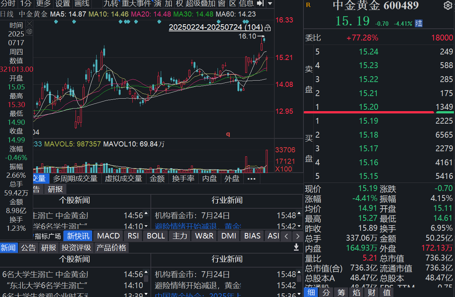455x297 pixels.
Task: Toggle the 九转 indicator
Action: coord(111,4)
